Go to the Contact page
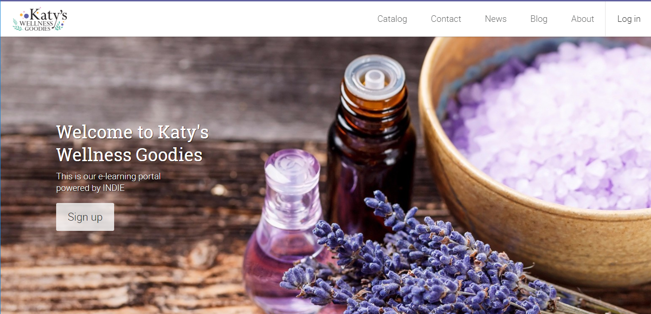651x314 pixels. (446, 19)
